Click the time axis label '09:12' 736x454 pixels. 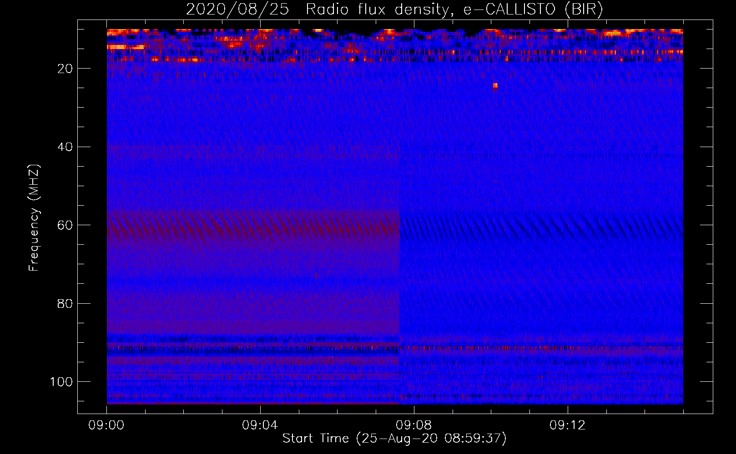pos(567,425)
